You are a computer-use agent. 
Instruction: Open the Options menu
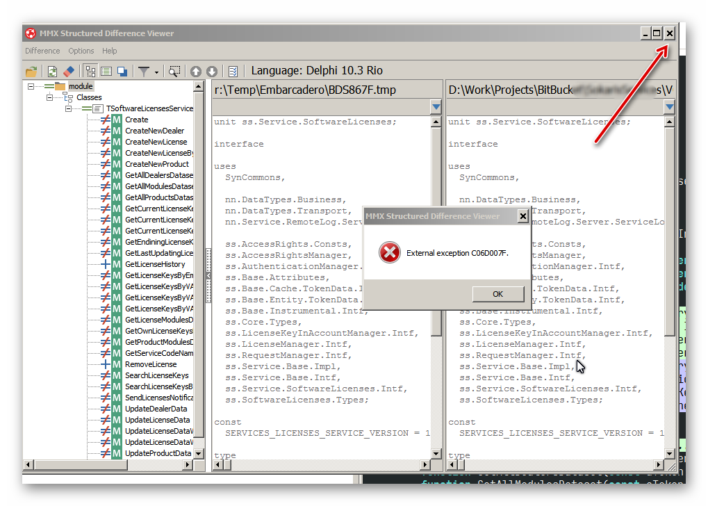click(81, 51)
